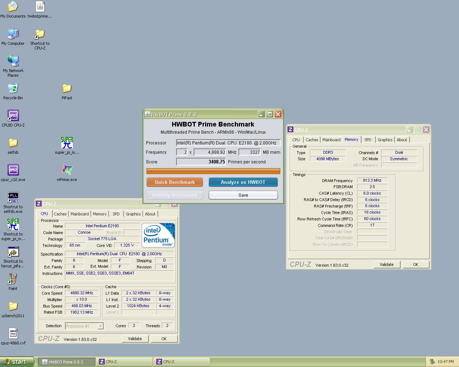
Task: Select Mainboard tab in CPU-Z Memory window
Action: (x=331, y=140)
